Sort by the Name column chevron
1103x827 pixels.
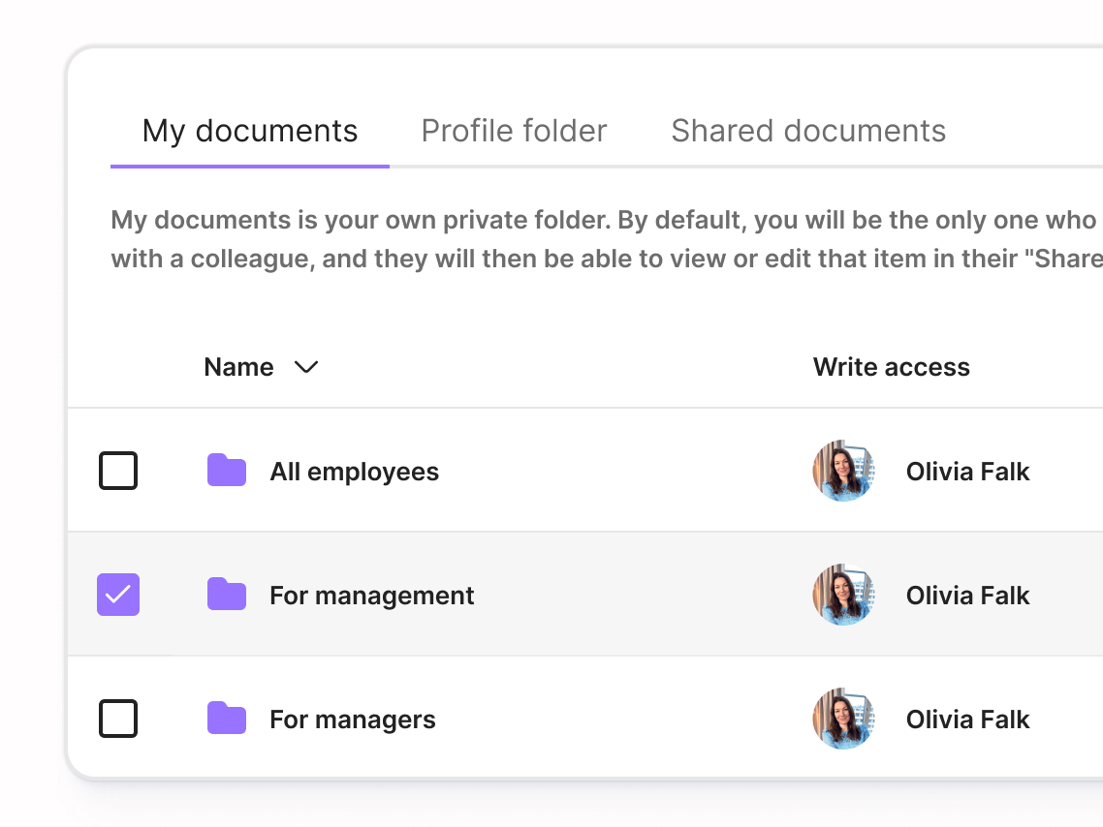coord(306,367)
